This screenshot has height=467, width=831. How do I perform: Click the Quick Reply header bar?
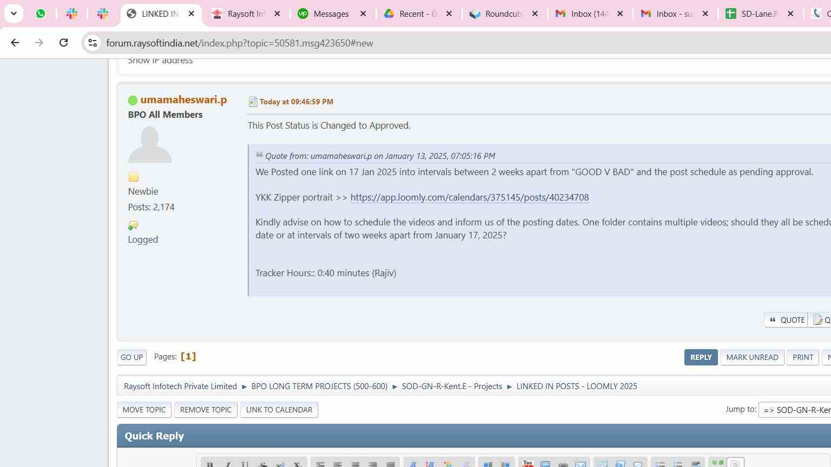coord(474,436)
